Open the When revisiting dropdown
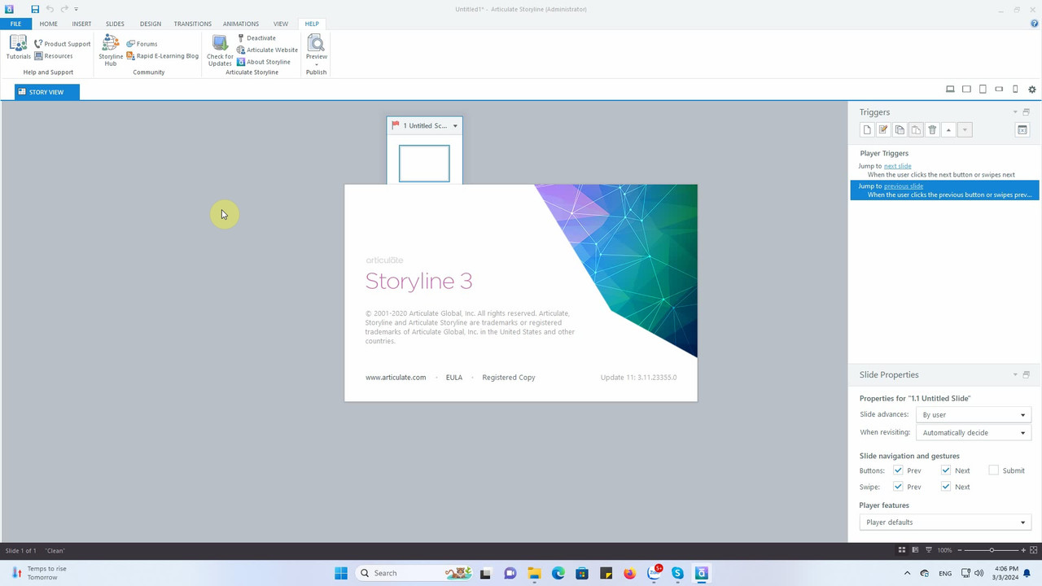 coord(974,433)
